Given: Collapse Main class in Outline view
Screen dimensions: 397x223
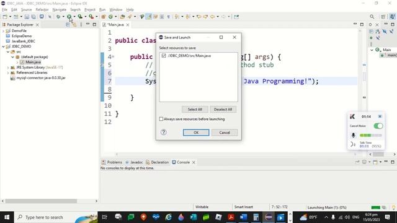Looking at the screenshot, I should tap(372, 50).
